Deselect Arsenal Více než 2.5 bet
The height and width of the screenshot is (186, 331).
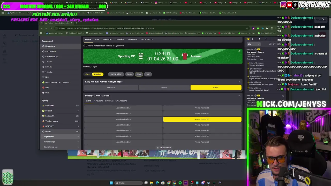202,119
